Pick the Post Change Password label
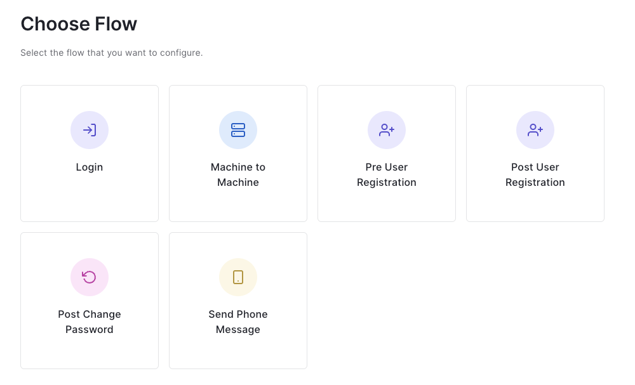 [x=90, y=322]
